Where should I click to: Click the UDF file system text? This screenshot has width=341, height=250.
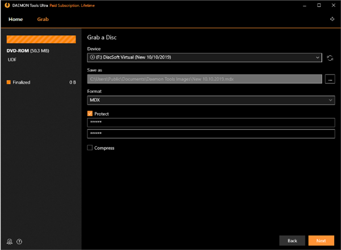12,60
